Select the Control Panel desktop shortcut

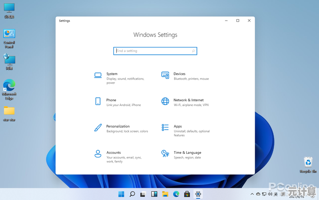coord(9,36)
